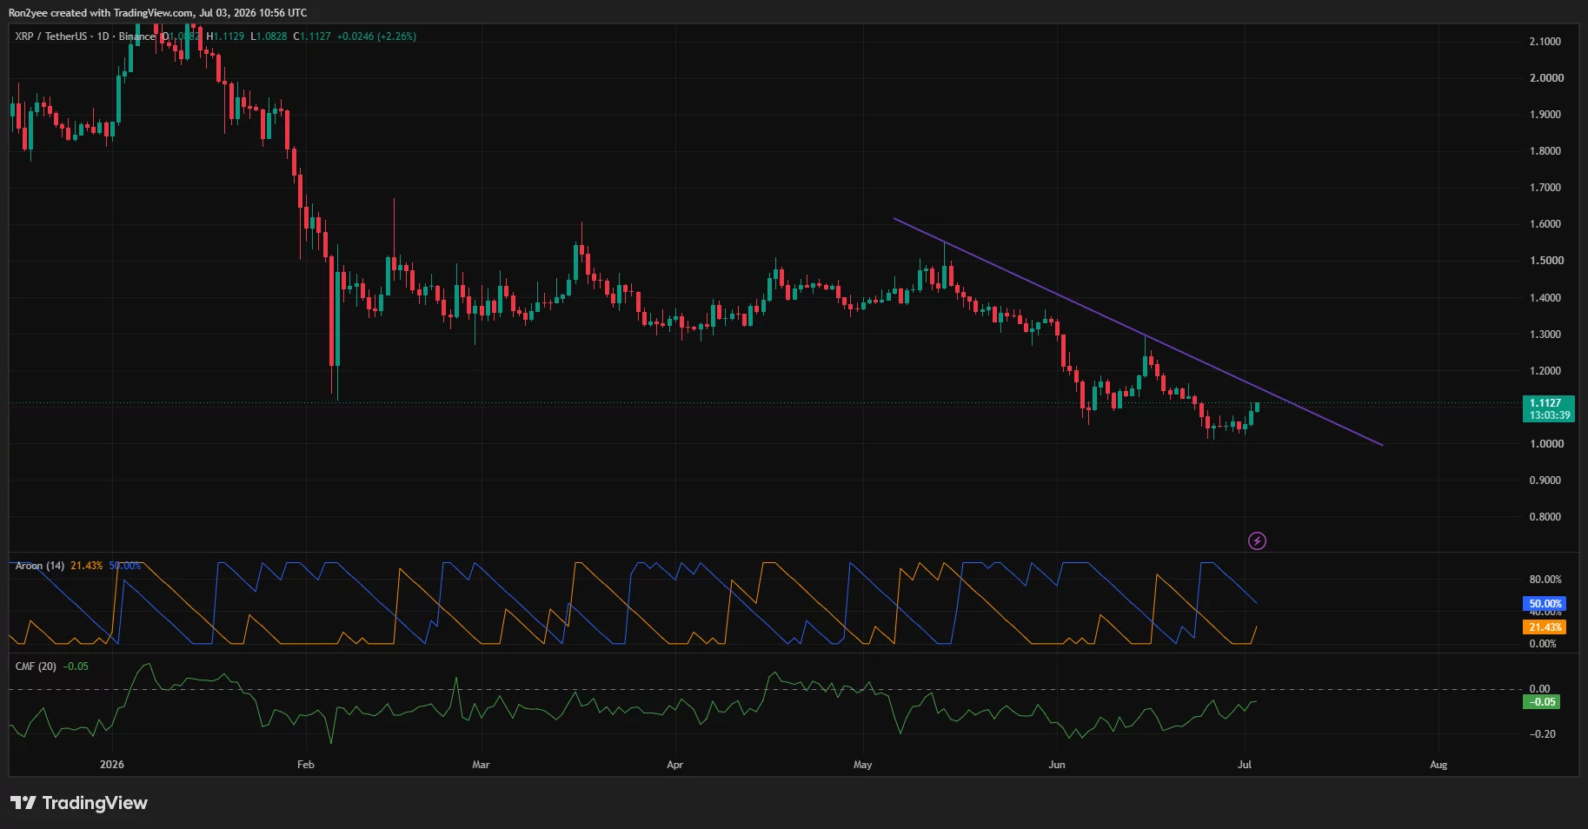Click the 1.8000 price axis label
Image resolution: width=1588 pixels, height=829 pixels.
(1545, 151)
